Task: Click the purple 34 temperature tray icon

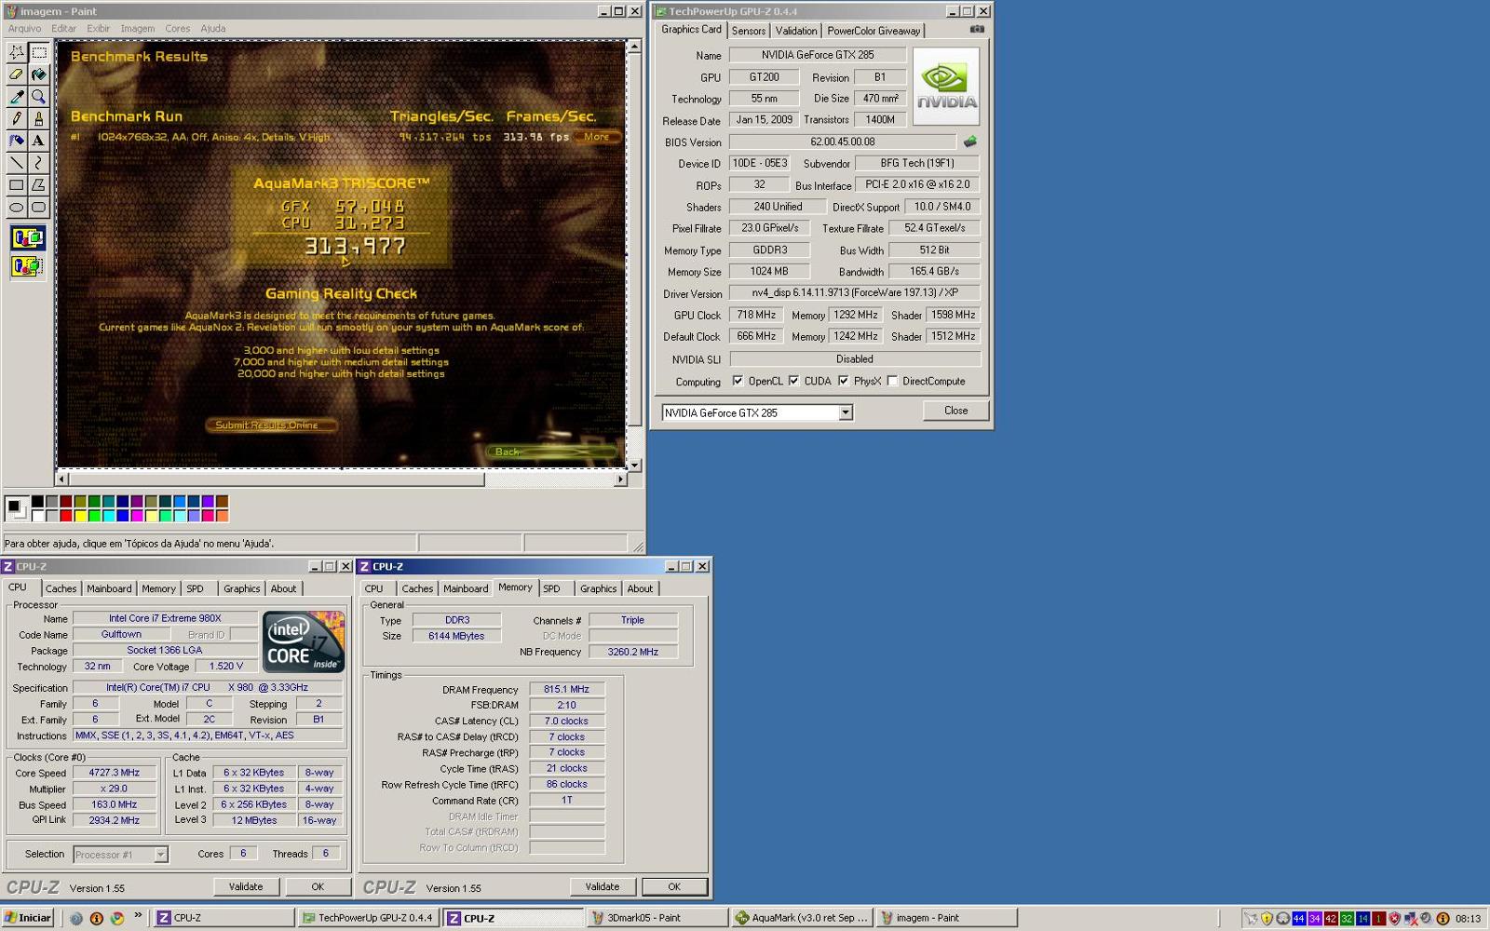Action: pyautogui.click(x=1315, y=918)
